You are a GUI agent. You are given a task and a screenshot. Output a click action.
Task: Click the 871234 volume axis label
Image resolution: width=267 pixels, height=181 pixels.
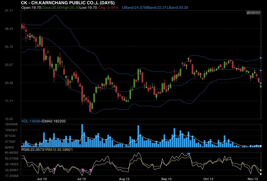[10, 136]
